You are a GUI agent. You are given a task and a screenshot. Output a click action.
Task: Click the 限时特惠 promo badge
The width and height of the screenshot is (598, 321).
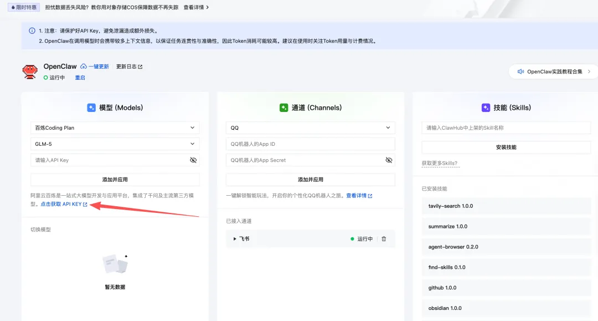click(24, 7)
